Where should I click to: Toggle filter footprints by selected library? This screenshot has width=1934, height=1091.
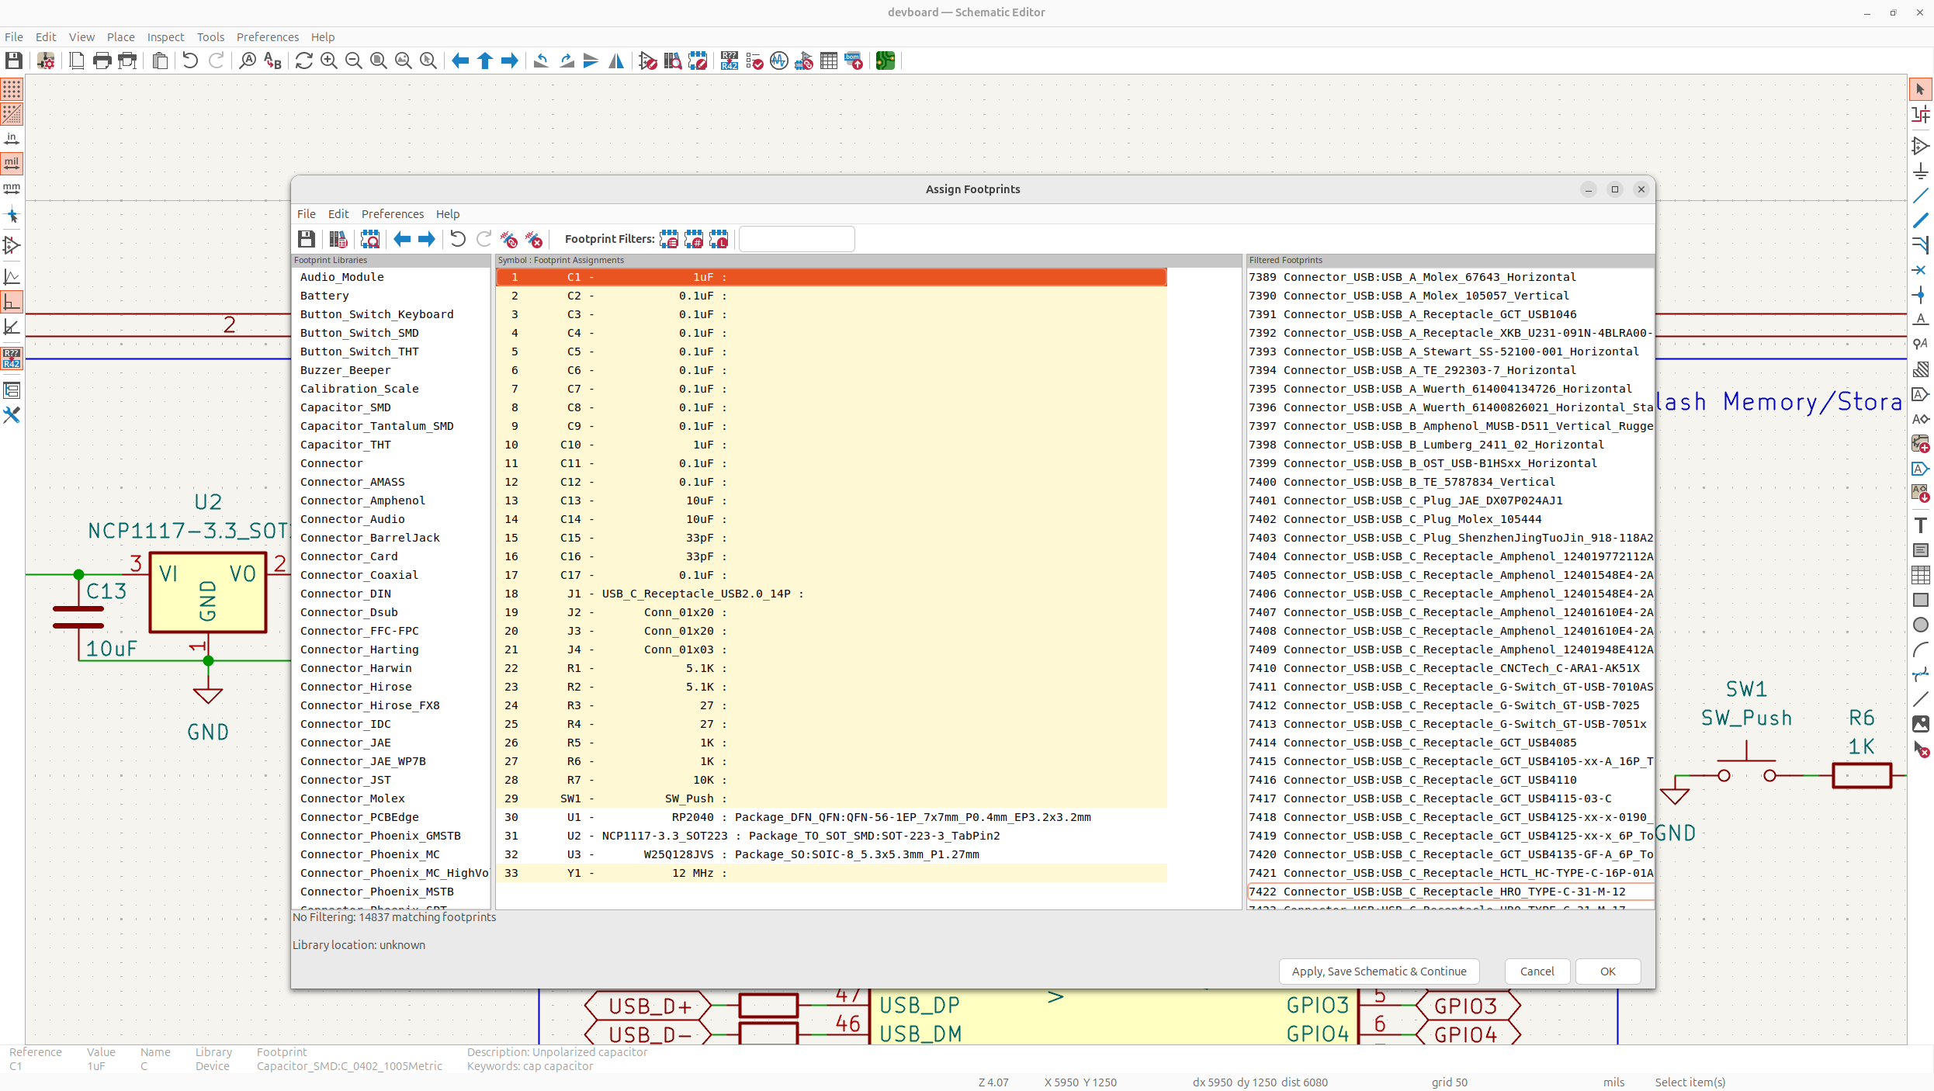[719, 239]
